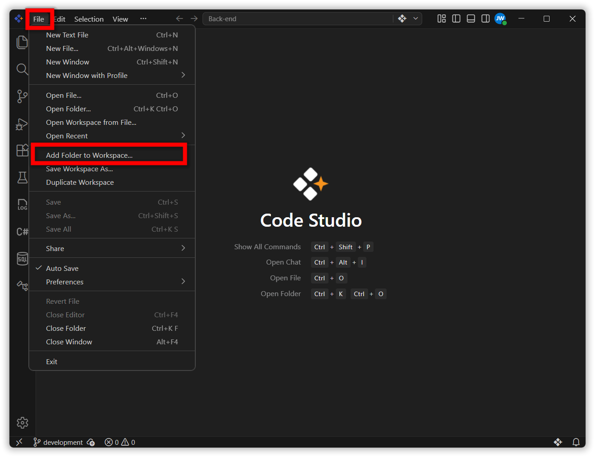Click the AI sparkle icon in title bar
The height and width of the screenshot is (457, 595).
pos(402,18)
